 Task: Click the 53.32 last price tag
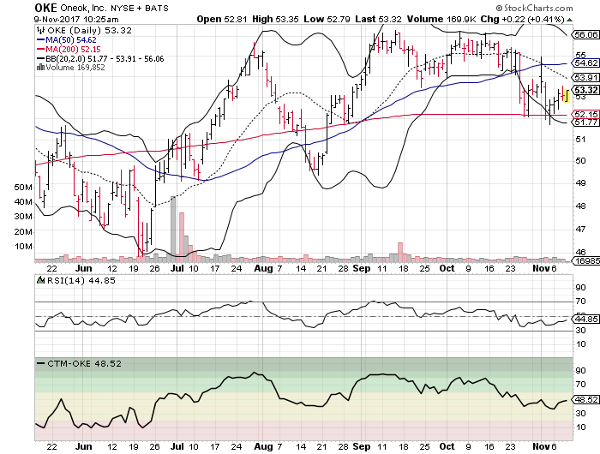click(x=585, y=90)
